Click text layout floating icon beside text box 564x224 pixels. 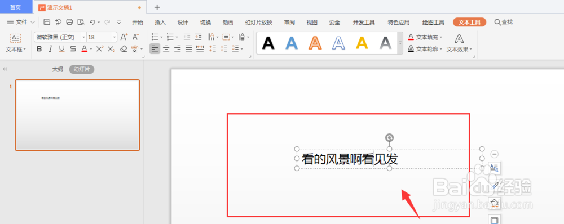coord(495,168)
